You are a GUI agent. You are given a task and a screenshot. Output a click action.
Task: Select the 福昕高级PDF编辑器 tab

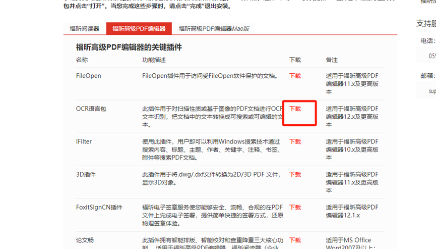[139, 28]
